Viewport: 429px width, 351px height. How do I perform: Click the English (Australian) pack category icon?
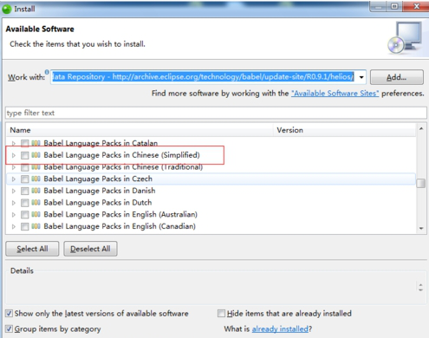[36, 215]
